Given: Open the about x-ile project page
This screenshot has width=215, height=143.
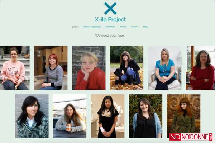Looking at the screenshot, I should pos(92,27).
